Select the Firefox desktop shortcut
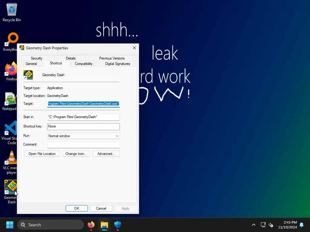310x232 pixels. [11, 71]
